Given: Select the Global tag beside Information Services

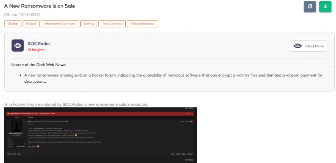Looking at the screenshot, I should 31,24.
